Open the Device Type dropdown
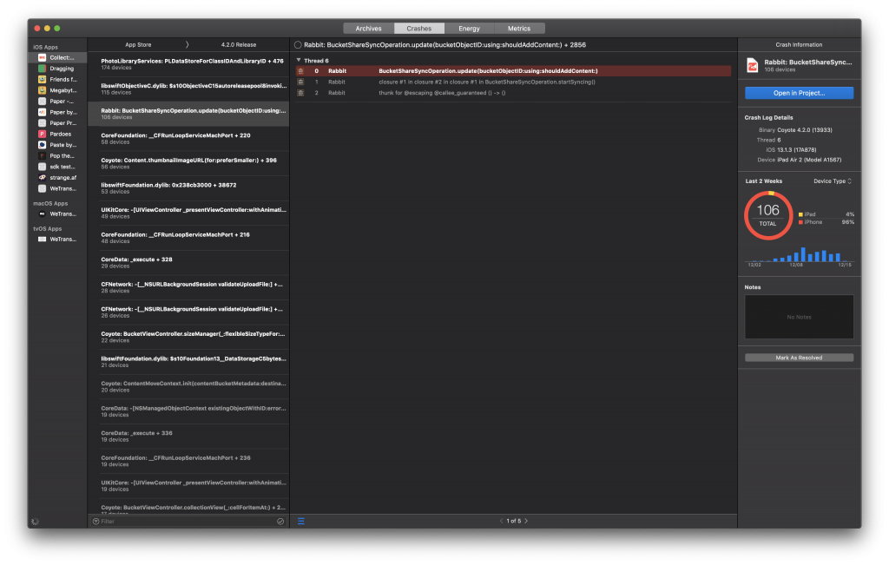889x565 pixels. pyautogui.click(x=833, y=181)
